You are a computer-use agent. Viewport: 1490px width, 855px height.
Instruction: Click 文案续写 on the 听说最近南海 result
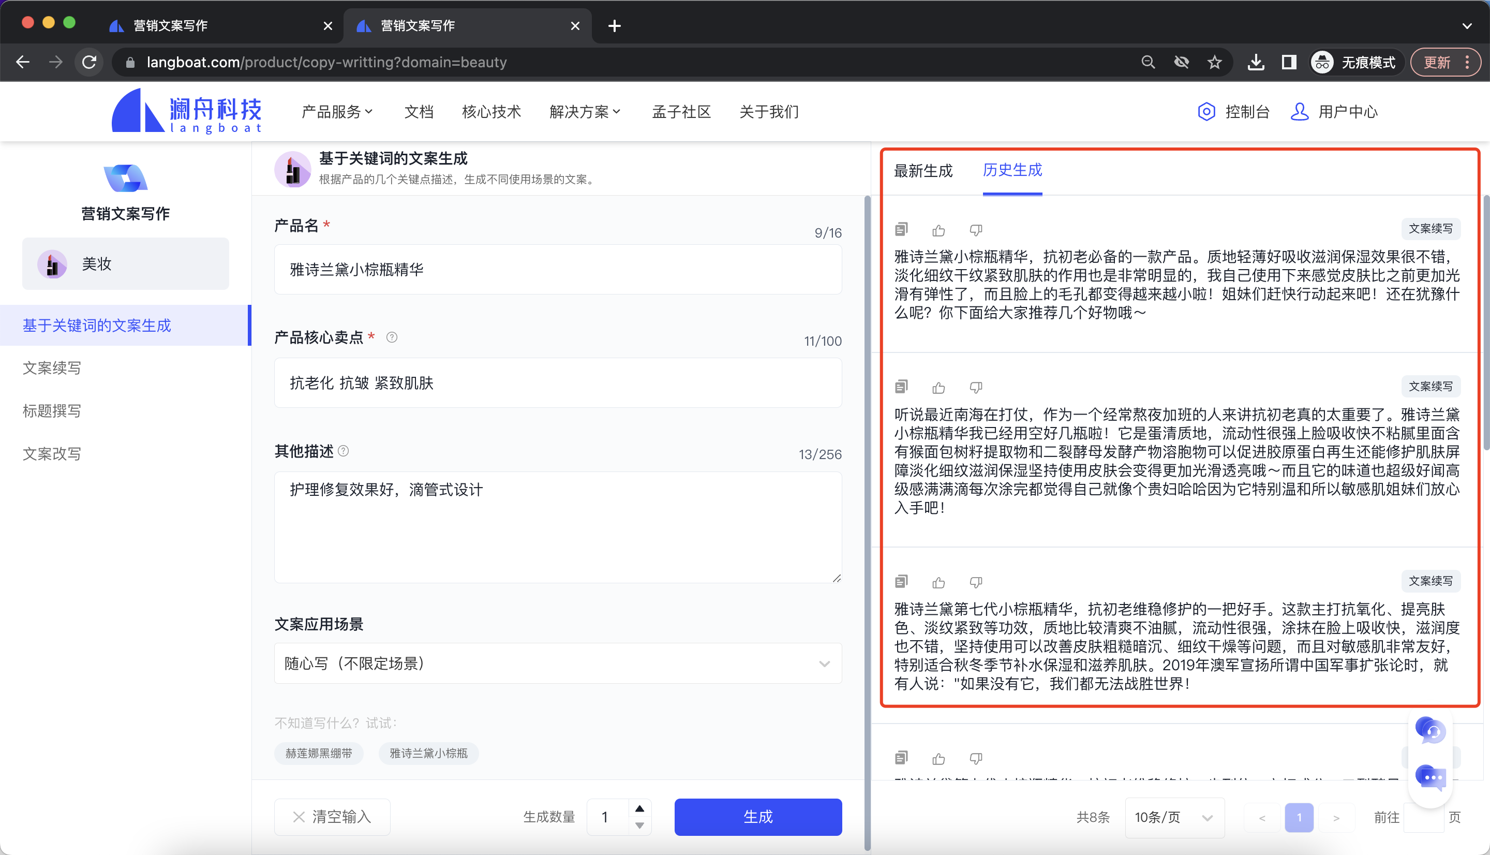pyautogui.click(x=1431, y=387)
